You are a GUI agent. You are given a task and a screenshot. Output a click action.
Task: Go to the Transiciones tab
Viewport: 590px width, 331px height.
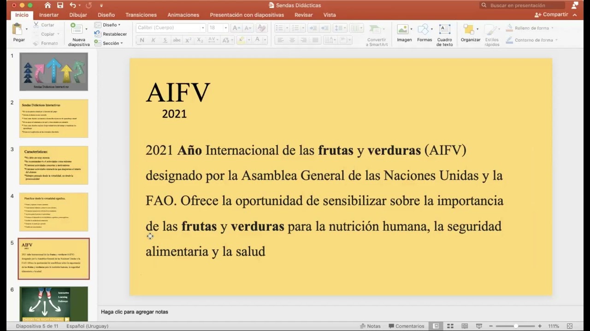tap(141, 15)
